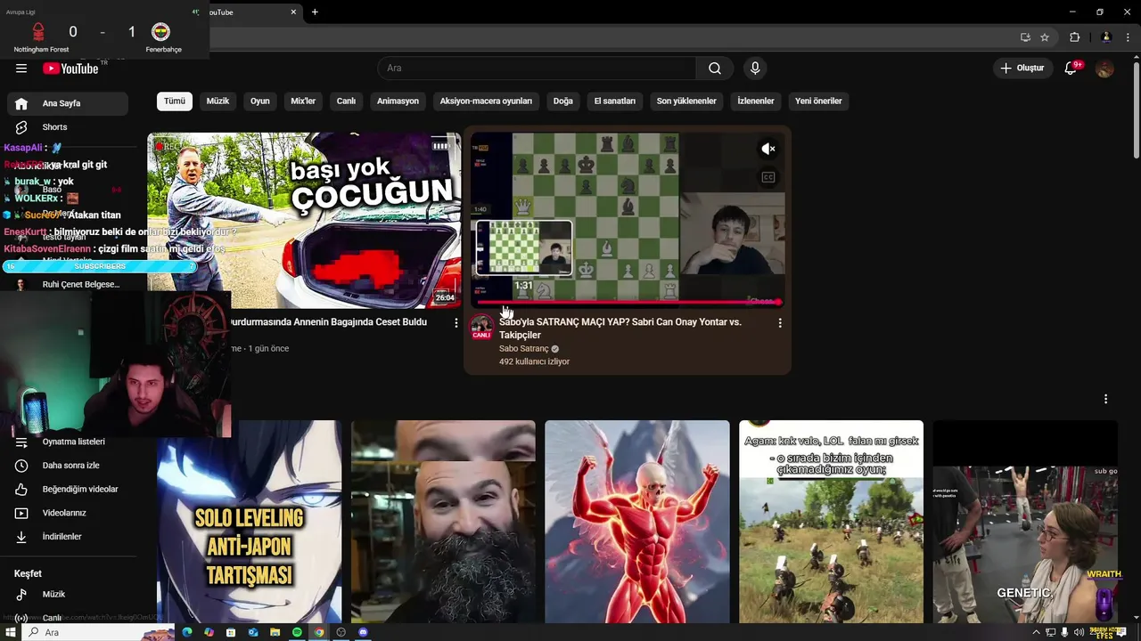
Task: Go to Ana Sayfa in sidebar
Action: pyautogui.click(x=68, y=103)
